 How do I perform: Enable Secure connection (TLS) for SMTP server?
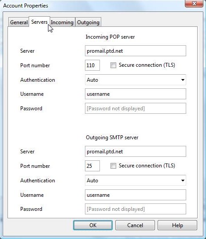pos(113,166)
